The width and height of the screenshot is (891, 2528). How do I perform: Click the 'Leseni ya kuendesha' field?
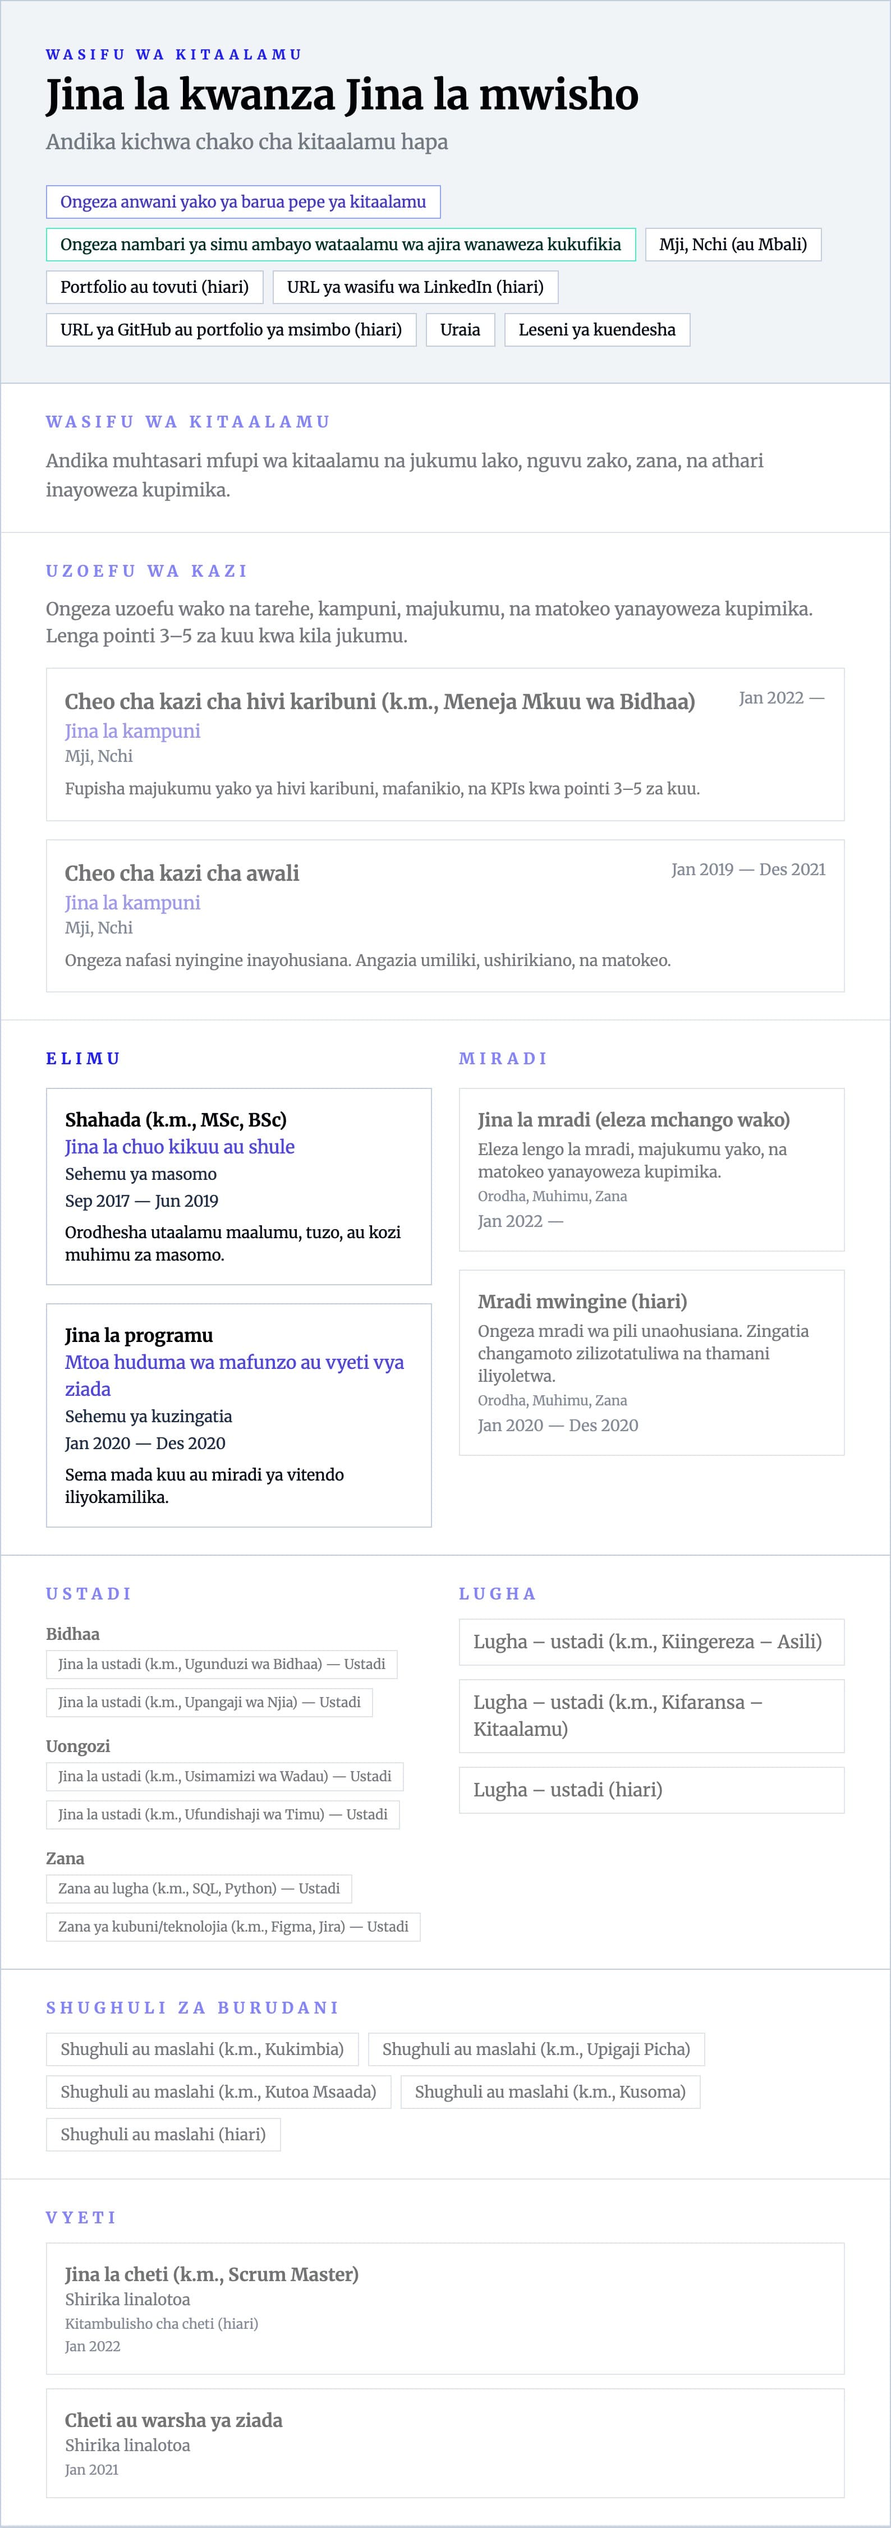[x=596, y=330]
